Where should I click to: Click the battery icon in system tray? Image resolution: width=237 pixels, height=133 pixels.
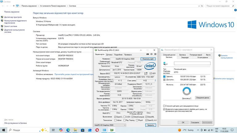point(205,130)
